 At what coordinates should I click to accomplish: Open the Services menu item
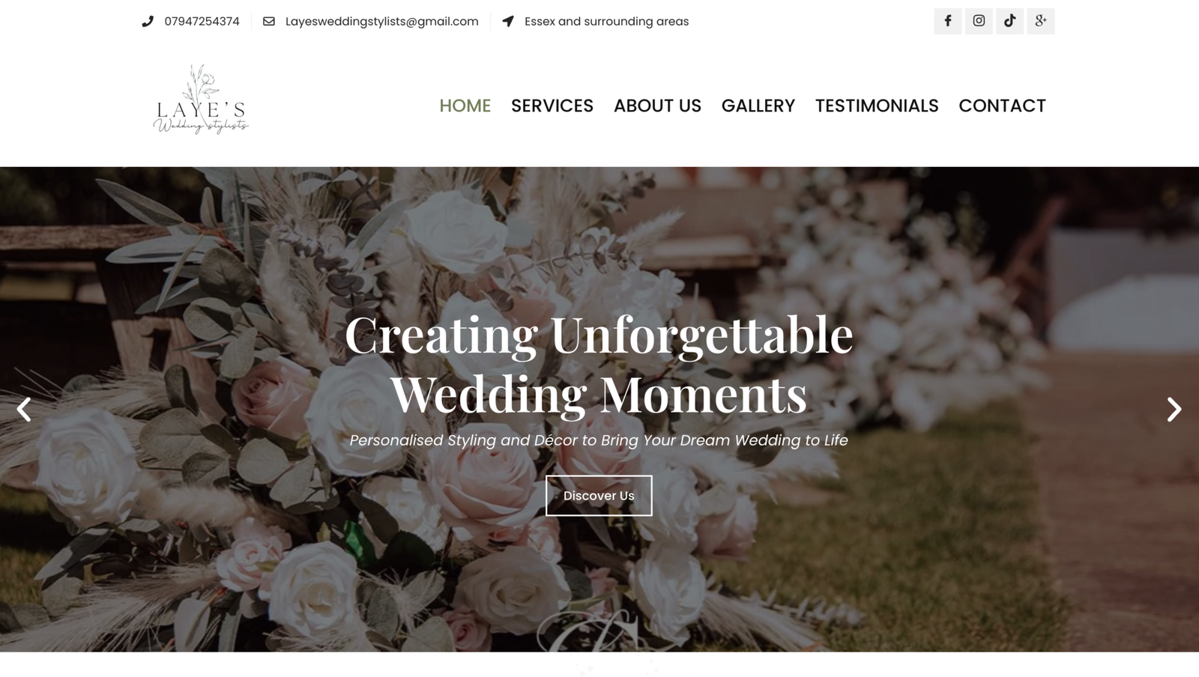[x=552, y=106]
